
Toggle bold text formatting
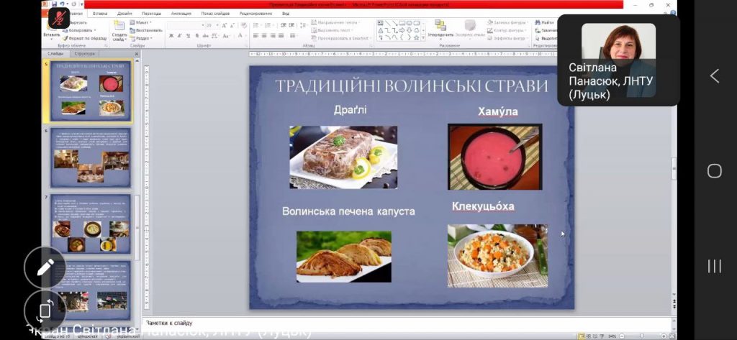[x=171, y=35]
